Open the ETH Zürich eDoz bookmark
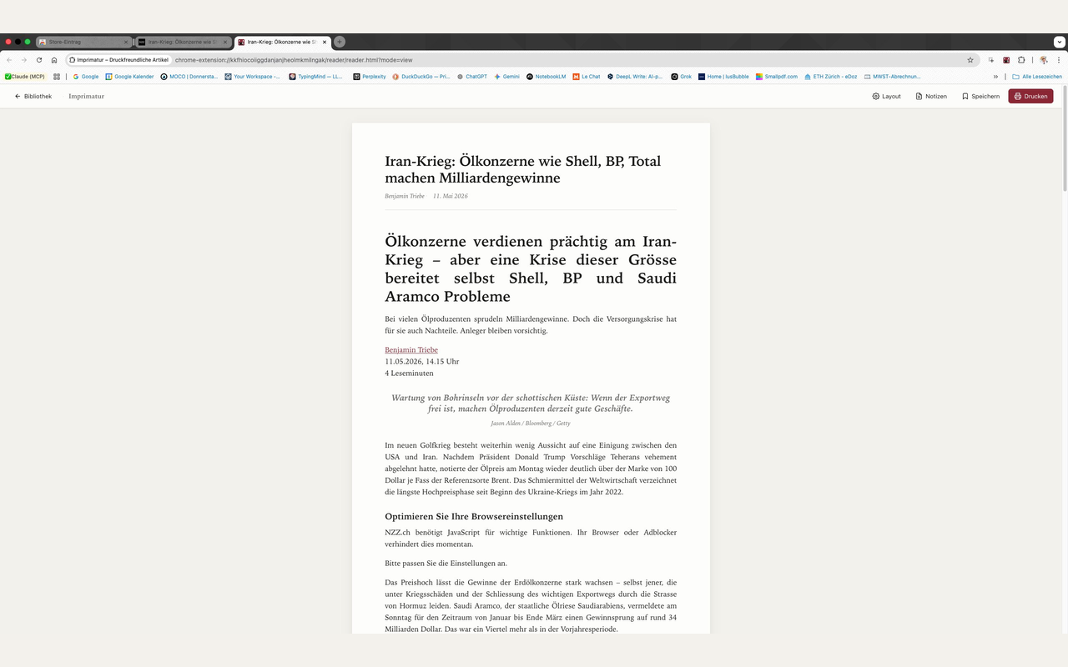The image size is (1068, 667). point(831,76)
